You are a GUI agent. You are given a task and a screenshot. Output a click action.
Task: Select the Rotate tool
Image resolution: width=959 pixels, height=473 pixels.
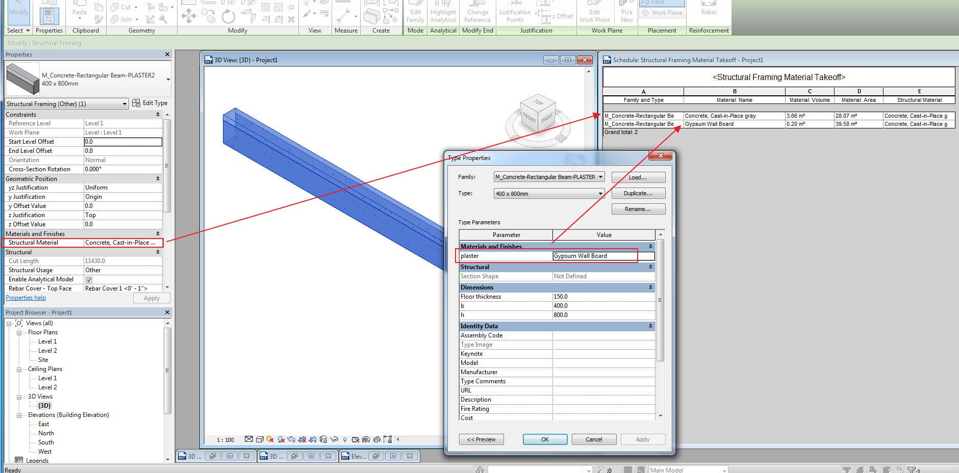pos(228,16)
